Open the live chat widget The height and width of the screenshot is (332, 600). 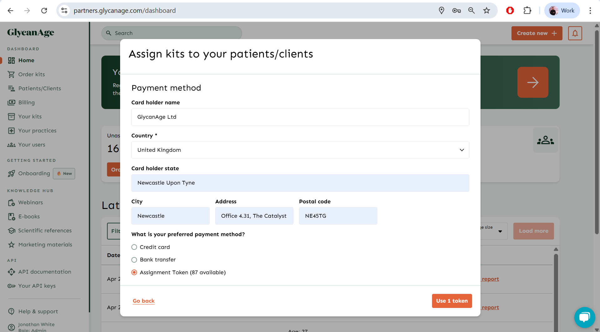(584, 317)
